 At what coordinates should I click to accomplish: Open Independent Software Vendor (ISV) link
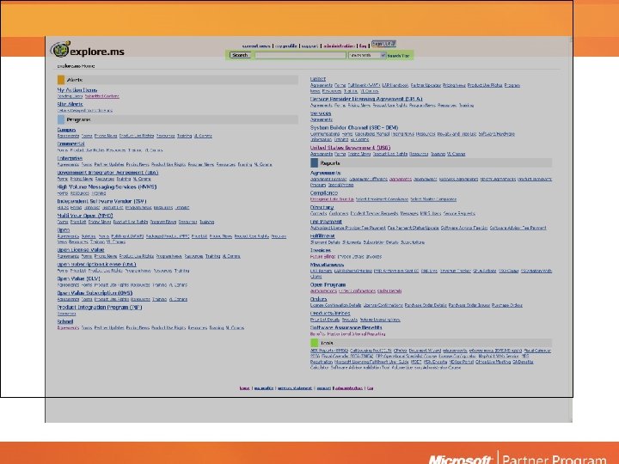coord(101,201)
